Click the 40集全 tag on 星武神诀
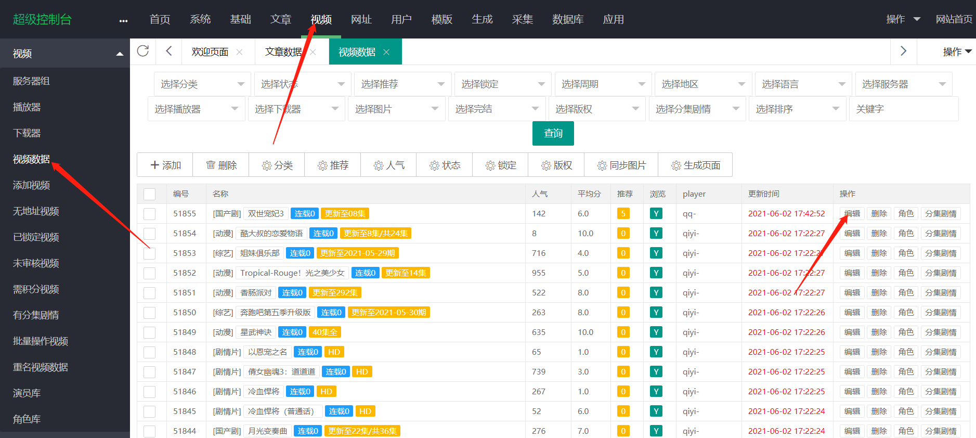Screen dimensions: 976x438 coord(324,332)
